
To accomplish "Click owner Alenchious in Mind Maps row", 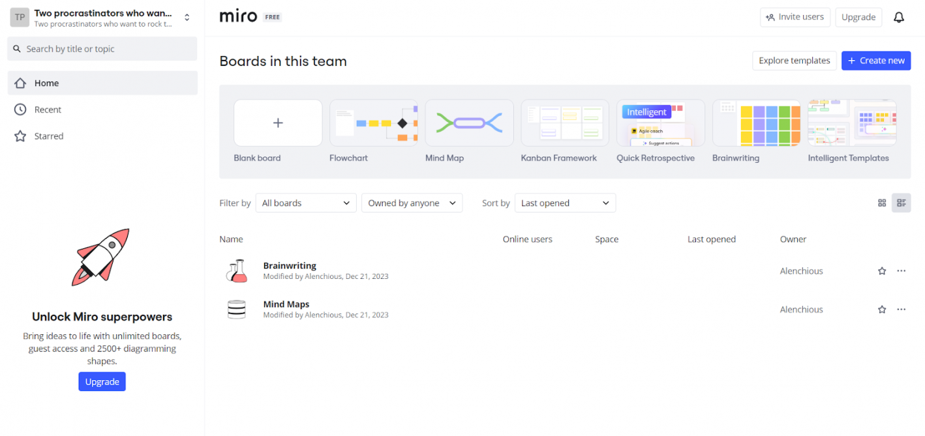I will pyautogui.click(x=802, y=310).
